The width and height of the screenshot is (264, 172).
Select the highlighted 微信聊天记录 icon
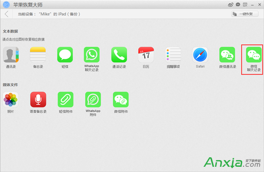tap(254, 55)
